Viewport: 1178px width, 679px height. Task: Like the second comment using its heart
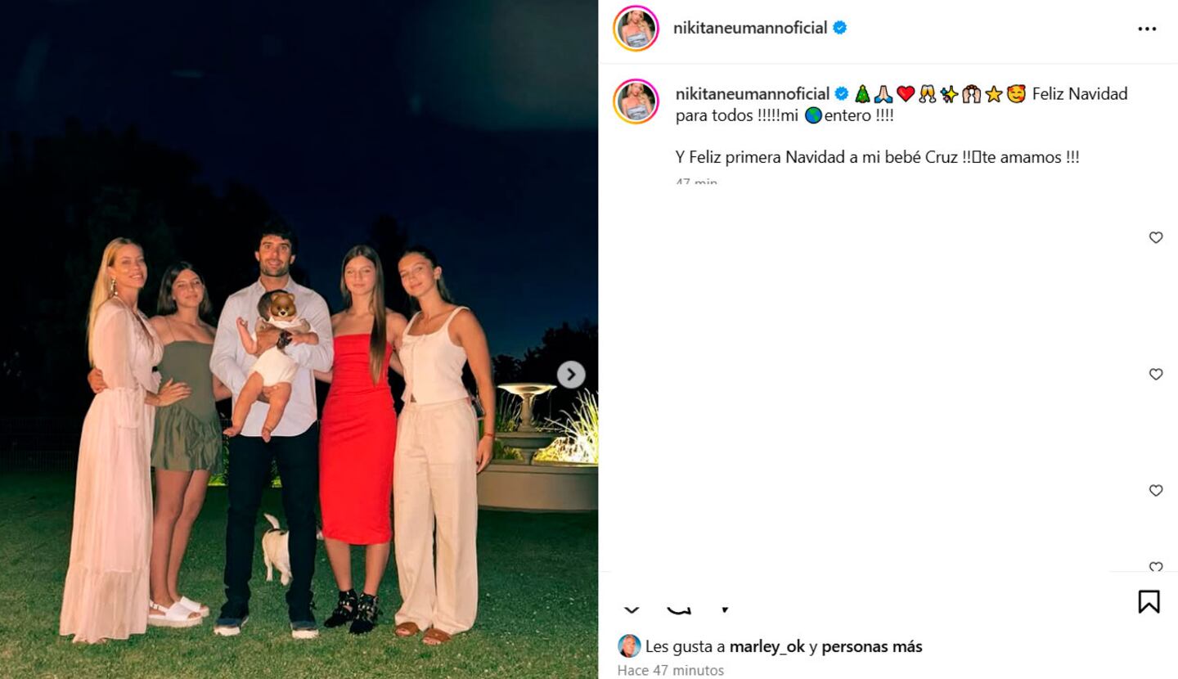pos(1156,374)
